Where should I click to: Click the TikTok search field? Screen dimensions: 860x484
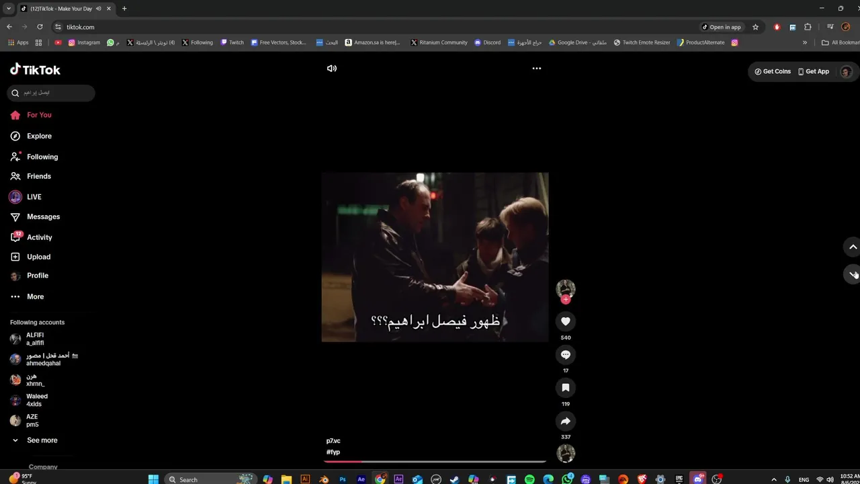(x=51, y=93)
